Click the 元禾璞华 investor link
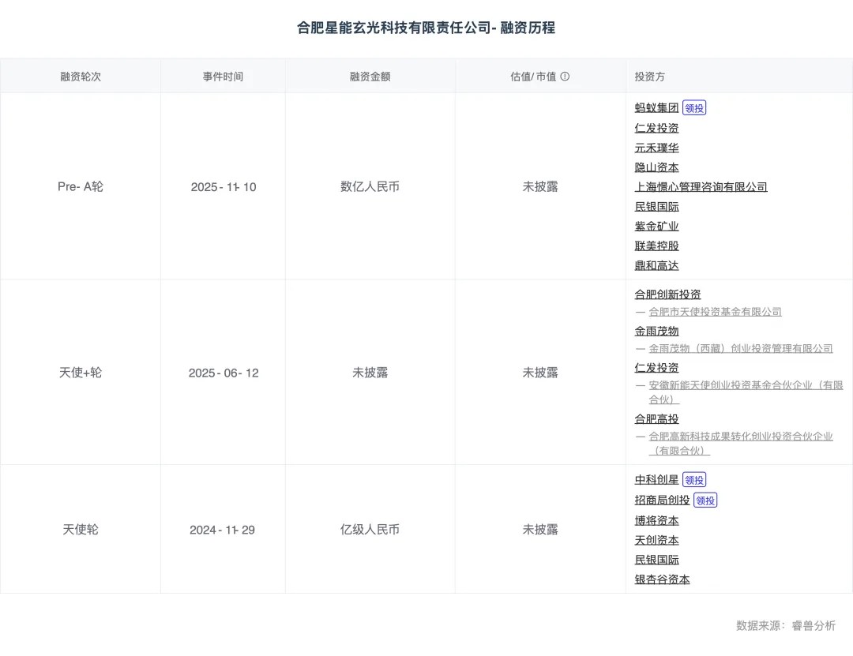Viewport: 853px width, 656px height. coord(656,147)
